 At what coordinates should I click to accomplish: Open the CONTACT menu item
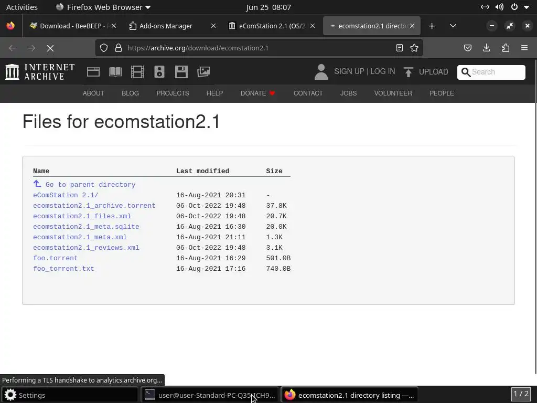pyautogui.click(x=308, y=93)
